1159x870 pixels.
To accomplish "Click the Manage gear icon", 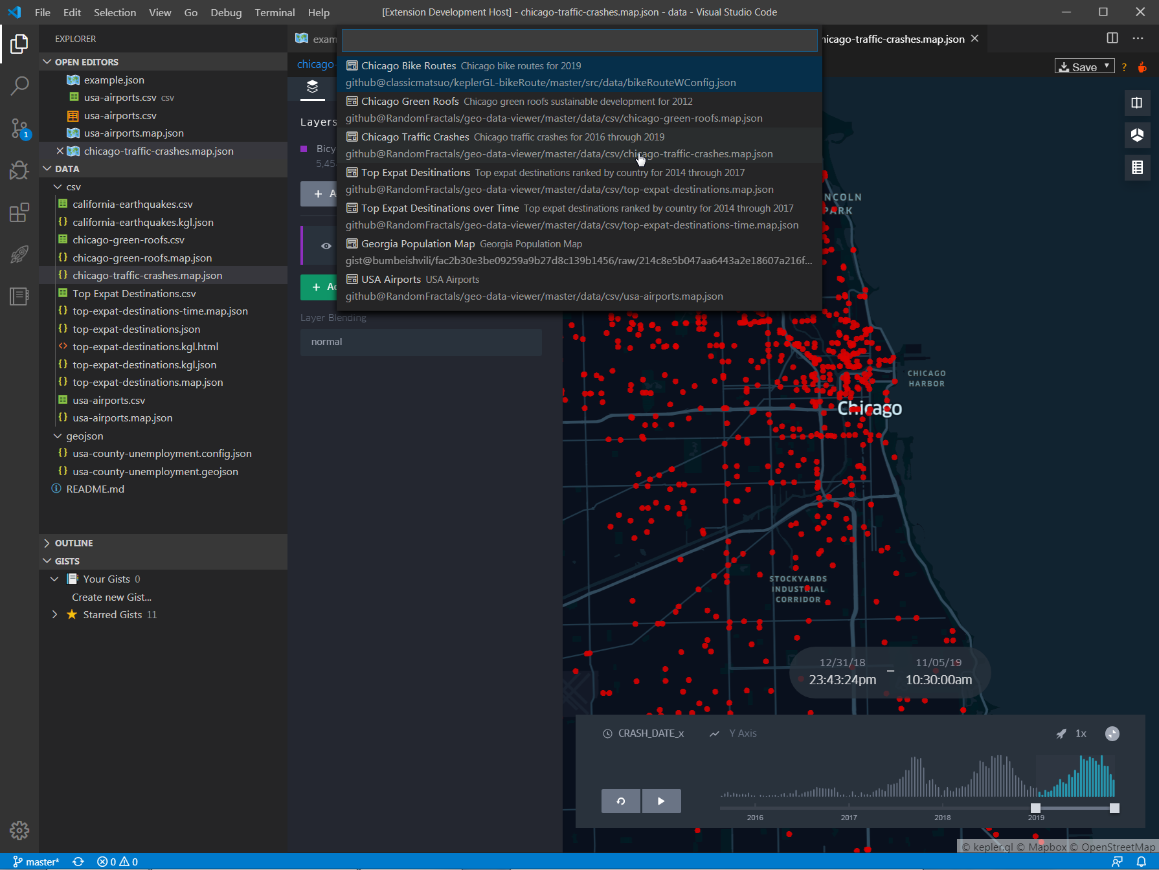I will coord(19,830).
